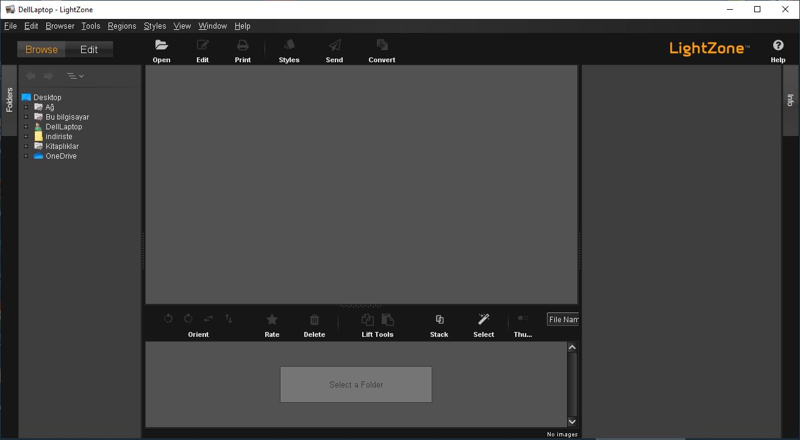Go back with folder navigation arrow
800x440 pixels.
[x=30, y=76]
